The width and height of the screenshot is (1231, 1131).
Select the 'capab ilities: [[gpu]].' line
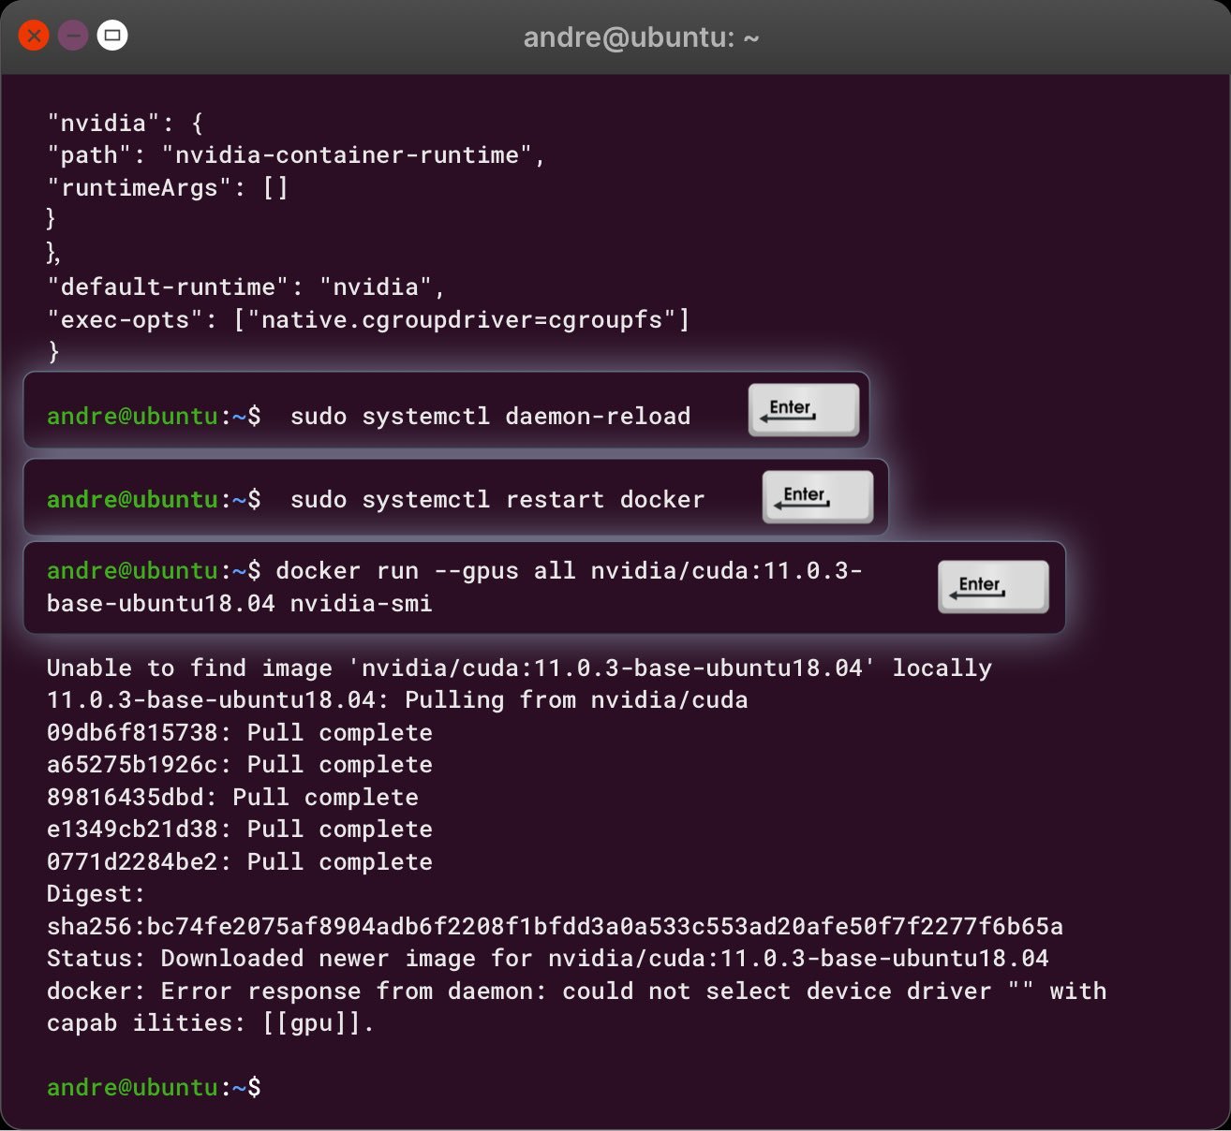[211, 1022]
